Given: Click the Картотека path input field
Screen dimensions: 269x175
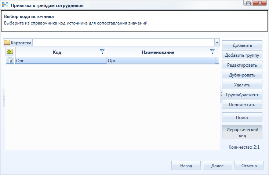Looking at the screenshot, I should (124, 42).
